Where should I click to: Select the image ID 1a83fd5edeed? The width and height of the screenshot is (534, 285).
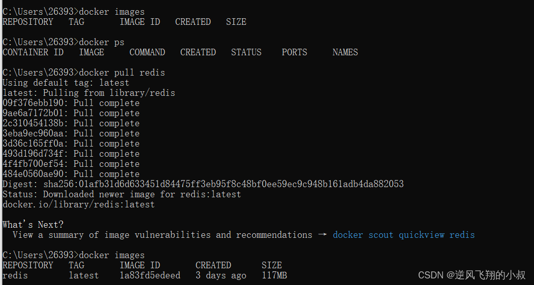click(x=150, y=275)
